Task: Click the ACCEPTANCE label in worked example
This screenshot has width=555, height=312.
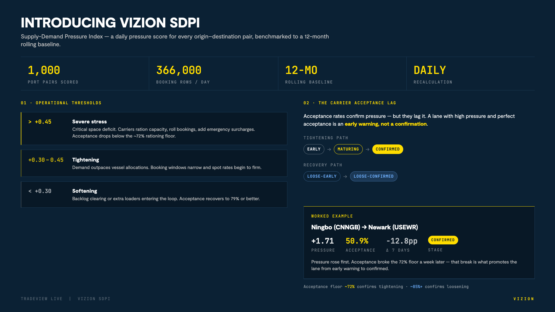Action: click(360, 250)
